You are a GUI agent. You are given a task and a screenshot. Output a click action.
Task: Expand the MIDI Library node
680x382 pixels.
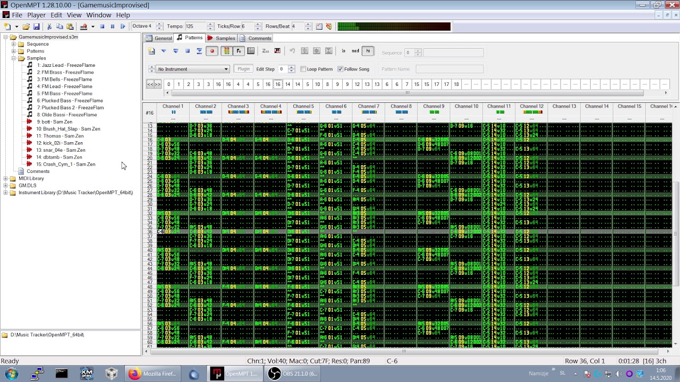[5, 179]
